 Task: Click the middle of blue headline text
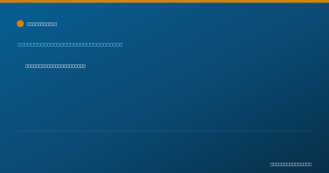(70, 44)
